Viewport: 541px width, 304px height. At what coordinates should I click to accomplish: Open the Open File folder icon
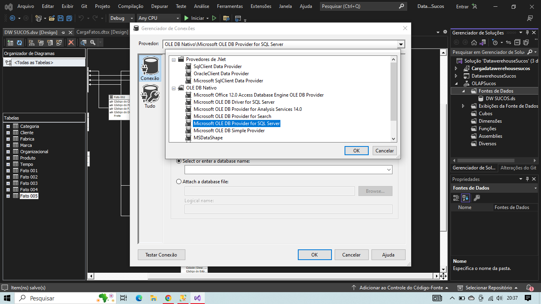52,18
